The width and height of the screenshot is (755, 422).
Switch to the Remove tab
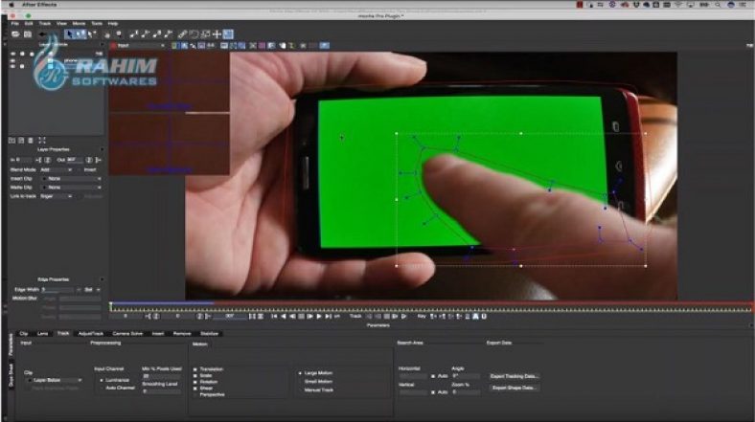181,334
